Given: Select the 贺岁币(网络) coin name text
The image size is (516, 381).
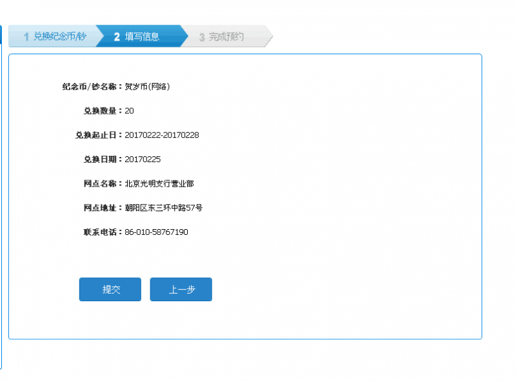Looking at the screenshot, I should (147, 86).
